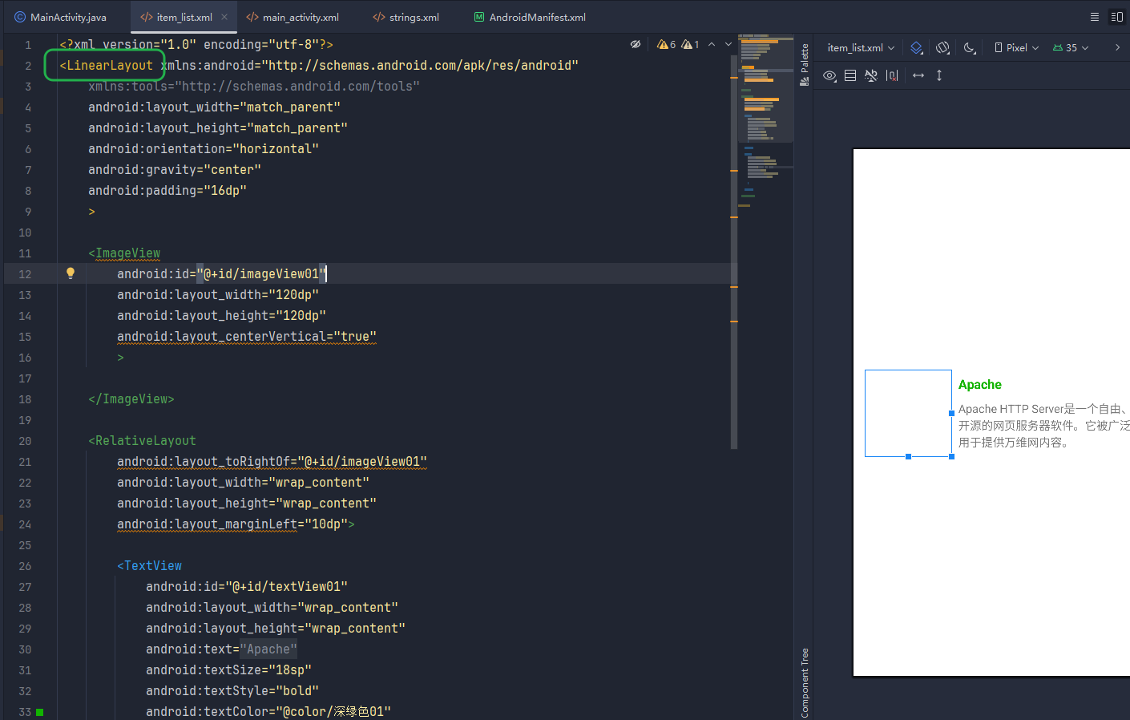Click the Clear All Constraints icon
Screen dimensions: 1130x720
(x=892, y=75)
